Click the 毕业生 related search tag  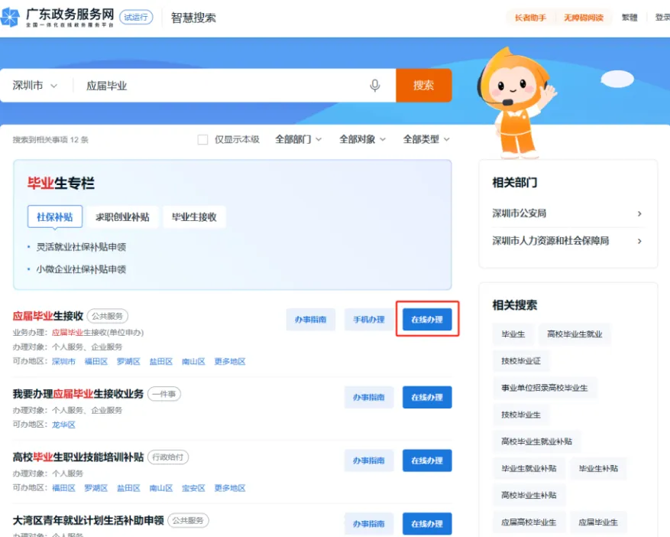(513, 334)
